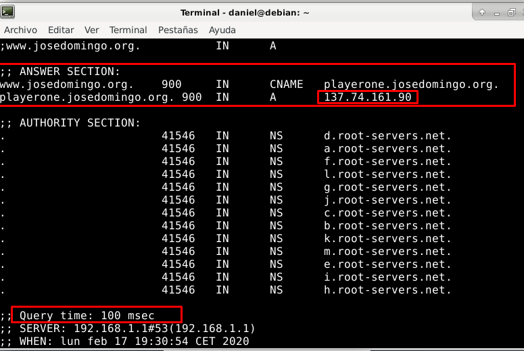Open the Ver menu

92,30
